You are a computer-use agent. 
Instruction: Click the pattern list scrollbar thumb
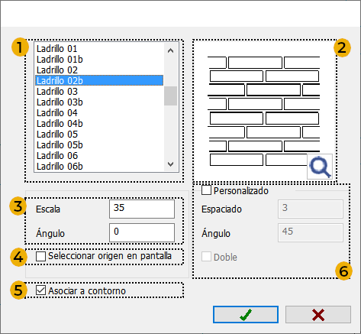[170, 96]
